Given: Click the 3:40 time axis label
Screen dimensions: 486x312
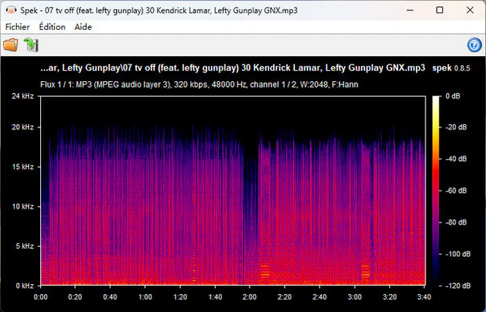Looking at the screenshot, I should 424,297.
